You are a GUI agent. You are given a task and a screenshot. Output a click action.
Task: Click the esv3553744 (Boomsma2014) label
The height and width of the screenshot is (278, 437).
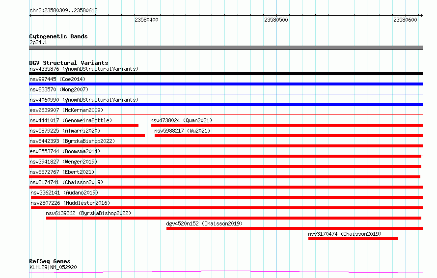tap(65, 151)
